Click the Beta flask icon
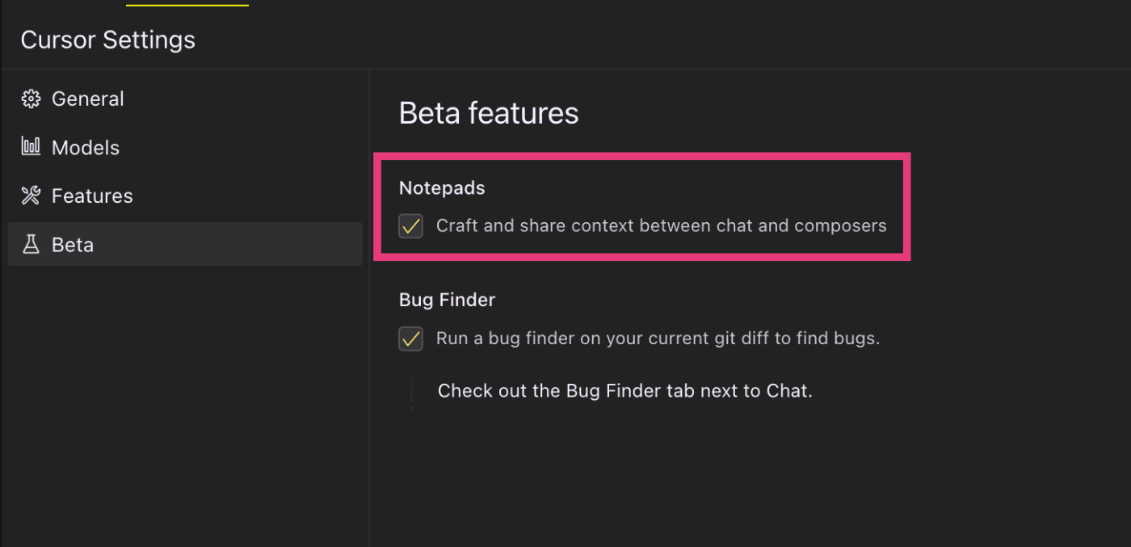Viewport: 1131px width, 547px height. pyautogui.click(x=31, y=244)
